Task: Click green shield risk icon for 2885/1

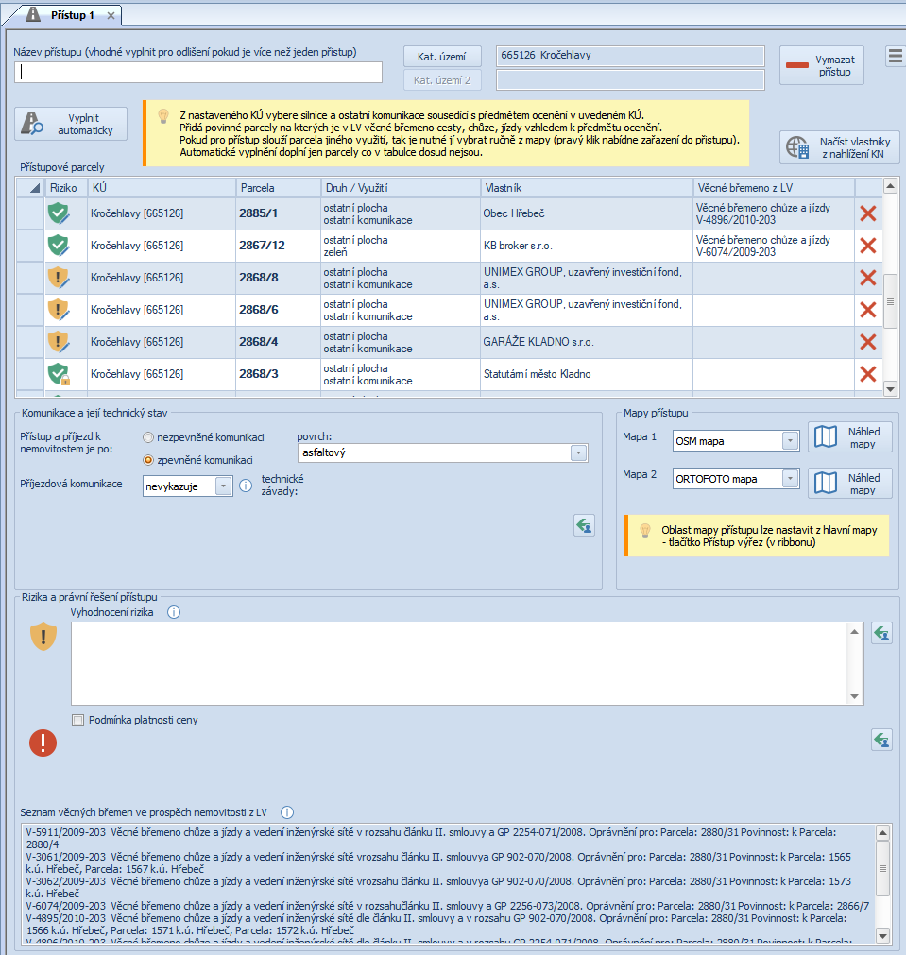Action: (59, 213)
